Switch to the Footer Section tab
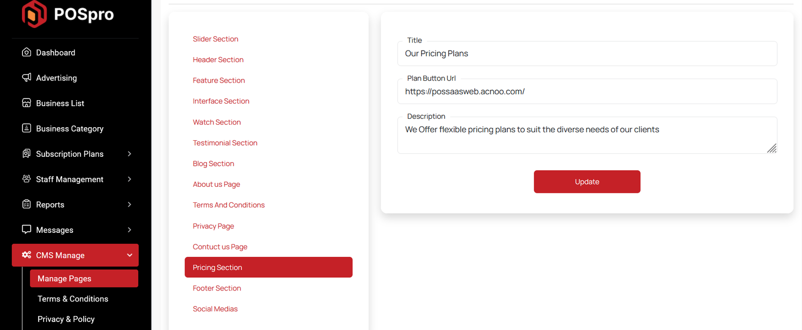This screenshot has width=802, height=330. pos(217,288)
